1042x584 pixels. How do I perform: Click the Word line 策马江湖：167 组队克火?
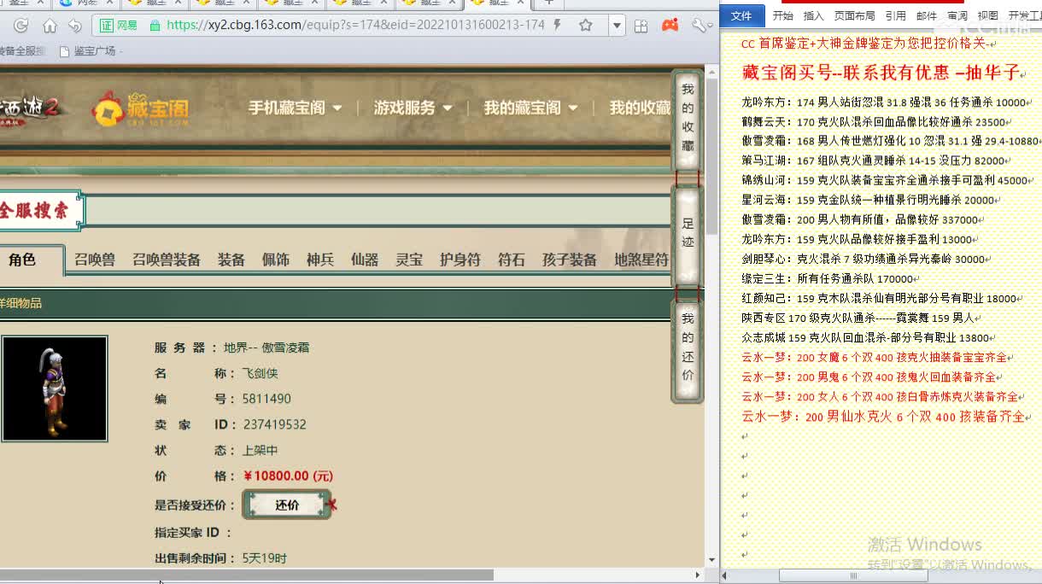(873, 161)
